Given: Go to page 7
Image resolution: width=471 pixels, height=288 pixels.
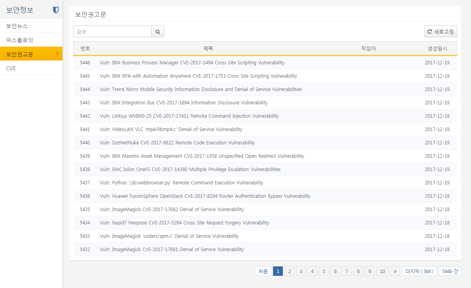Looking at the screenshot, I should click(x=346, y=271).
